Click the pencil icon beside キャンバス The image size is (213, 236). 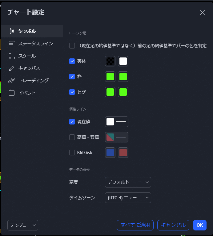pos(12,68)
